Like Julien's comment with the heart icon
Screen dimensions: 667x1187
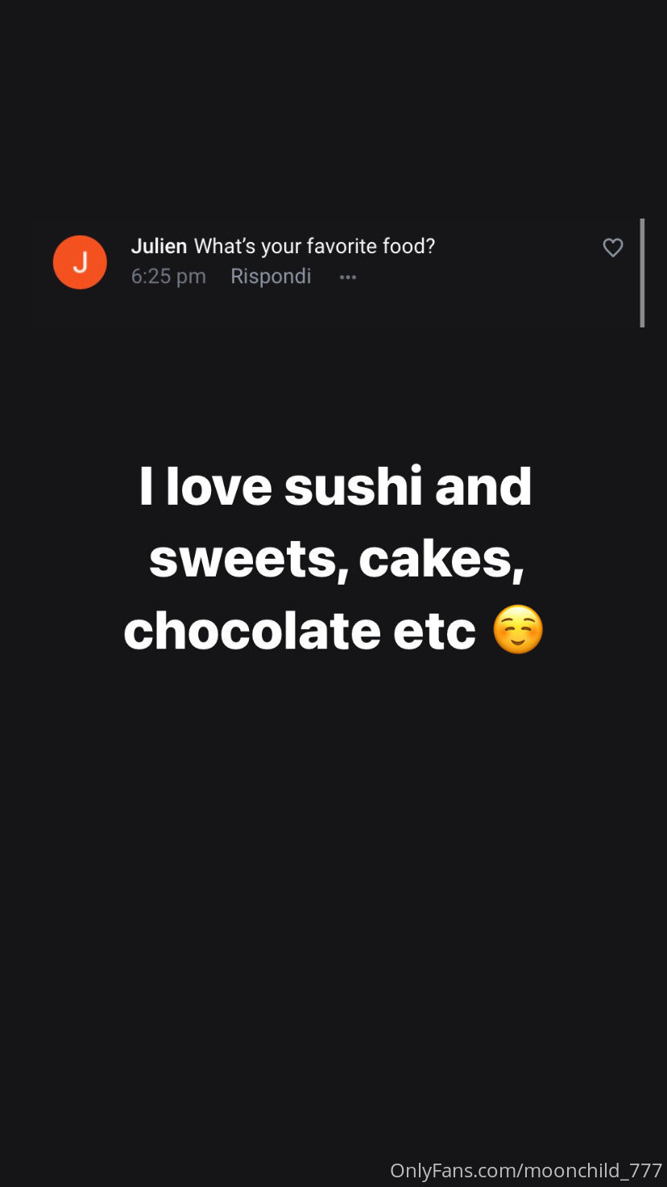613,248
